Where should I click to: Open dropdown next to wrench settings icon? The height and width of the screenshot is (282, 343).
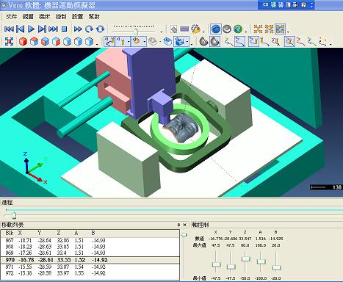click(203, 32)
